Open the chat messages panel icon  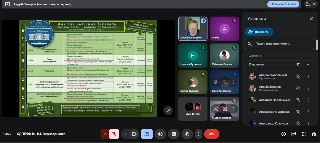[x=294, y=134]
